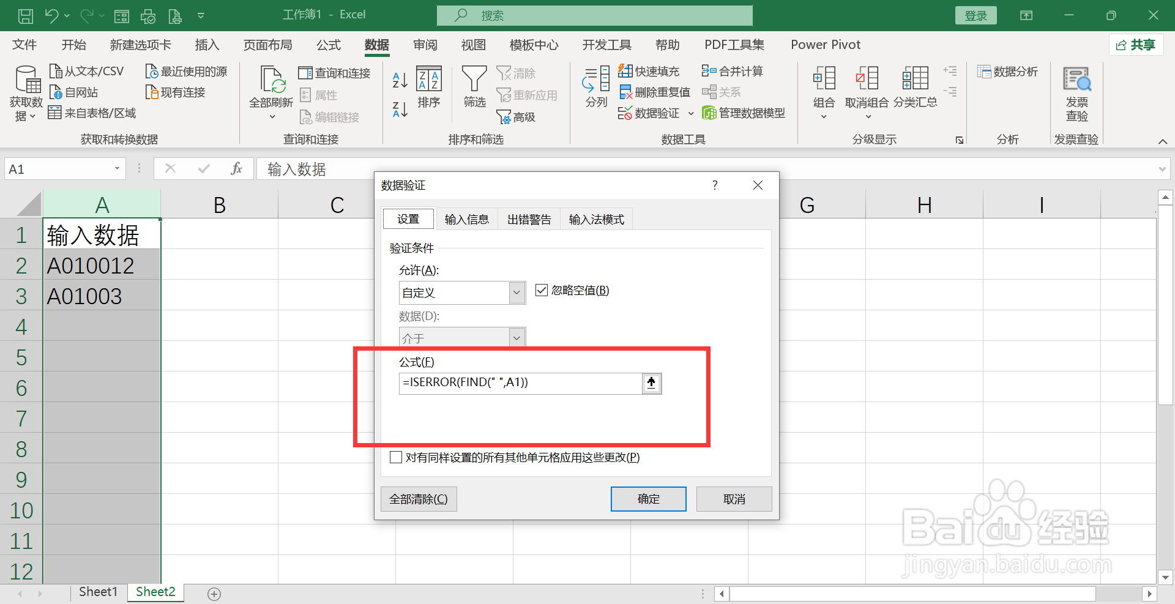This screenshot has width=1175, height=604.
Task: Choose From Web (自网站) data source
Action: pos(73,92)
